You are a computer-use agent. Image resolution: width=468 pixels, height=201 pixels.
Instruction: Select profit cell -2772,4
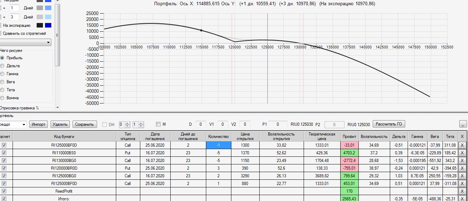click(x=350, y=160)
